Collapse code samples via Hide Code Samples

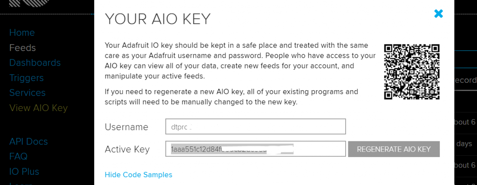(138, 175)
